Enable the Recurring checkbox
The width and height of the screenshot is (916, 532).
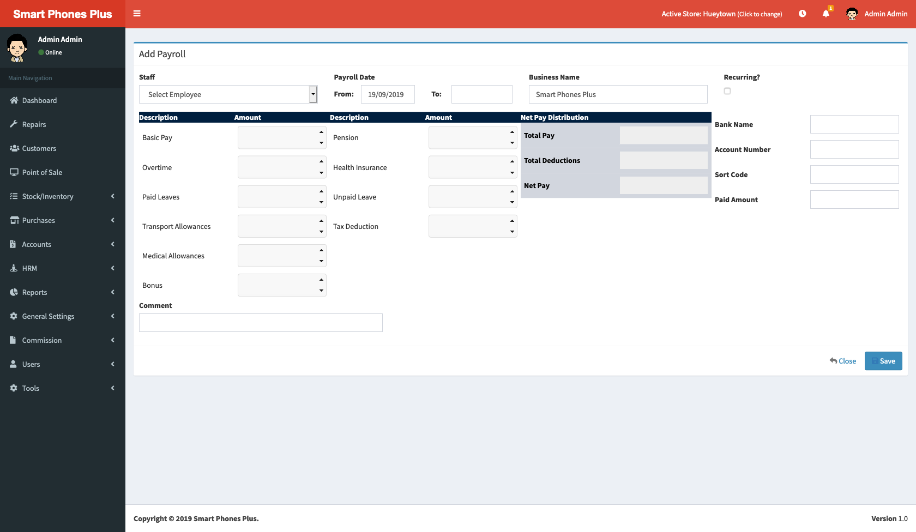(x=727, y=91)
